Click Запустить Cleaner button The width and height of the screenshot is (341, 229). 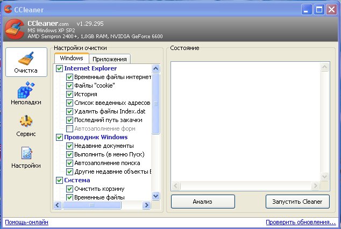coord(297,202)
